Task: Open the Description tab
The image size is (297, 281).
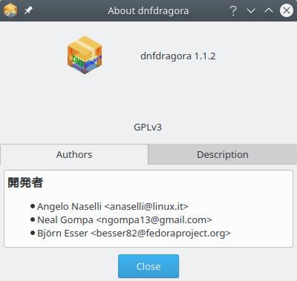Action: tap(223, 154)
